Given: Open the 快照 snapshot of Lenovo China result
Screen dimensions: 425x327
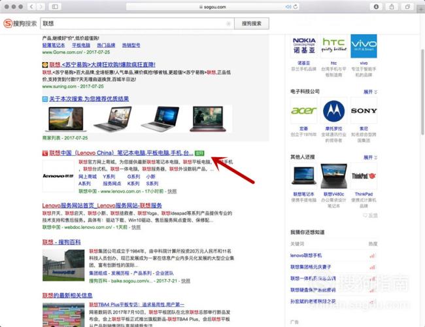Looking at the screenshot, I should coord(172,192).
